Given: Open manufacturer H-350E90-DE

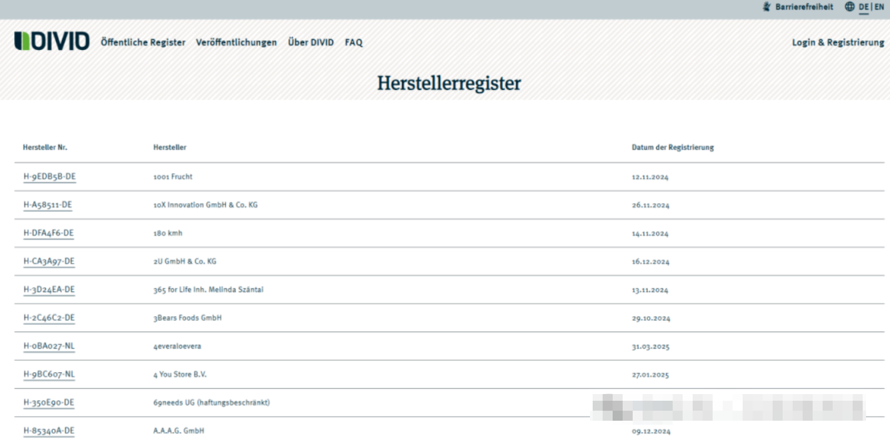Looking at the screenshot, I should click(49, 403).
